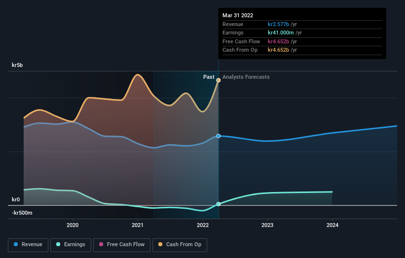
Task: Select the 2020 x-axis label
Action: [73, 225]
